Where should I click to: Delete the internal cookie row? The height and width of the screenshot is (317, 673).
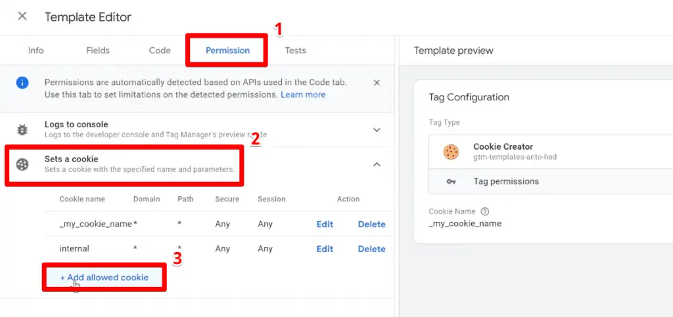[x=372, y=249]
